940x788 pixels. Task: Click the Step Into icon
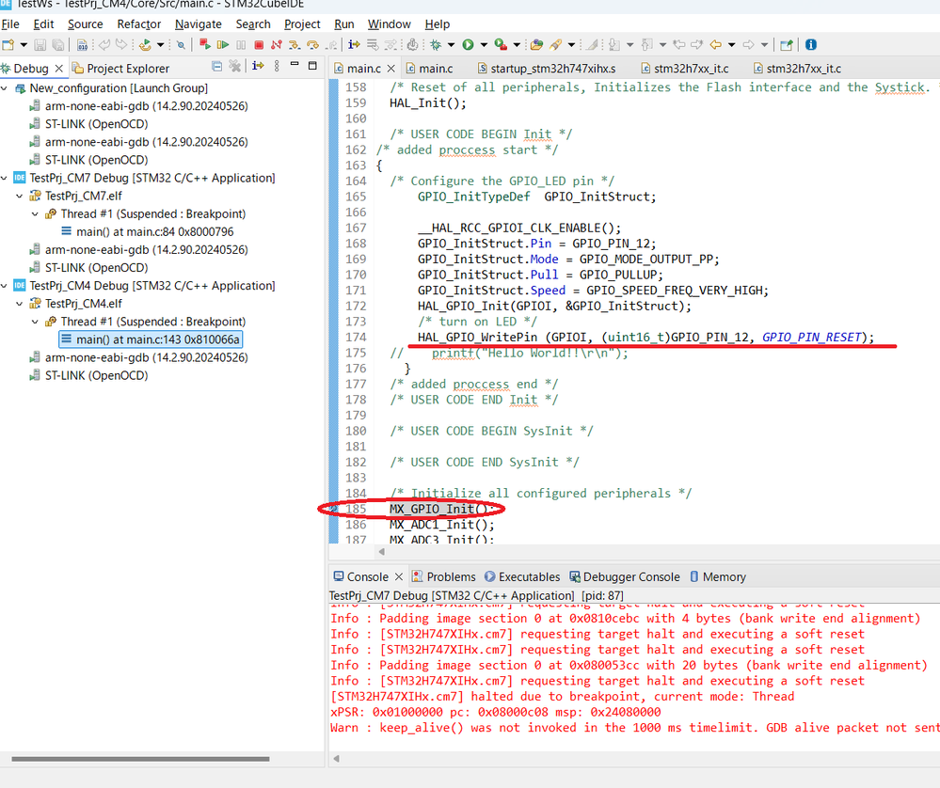pos(294,44)
